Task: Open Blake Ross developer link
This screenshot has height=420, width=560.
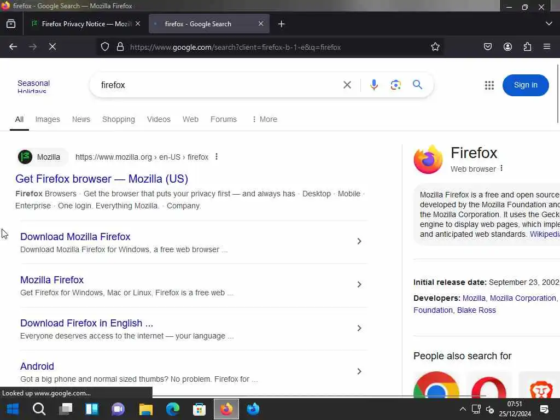Action: pos(476,310)
